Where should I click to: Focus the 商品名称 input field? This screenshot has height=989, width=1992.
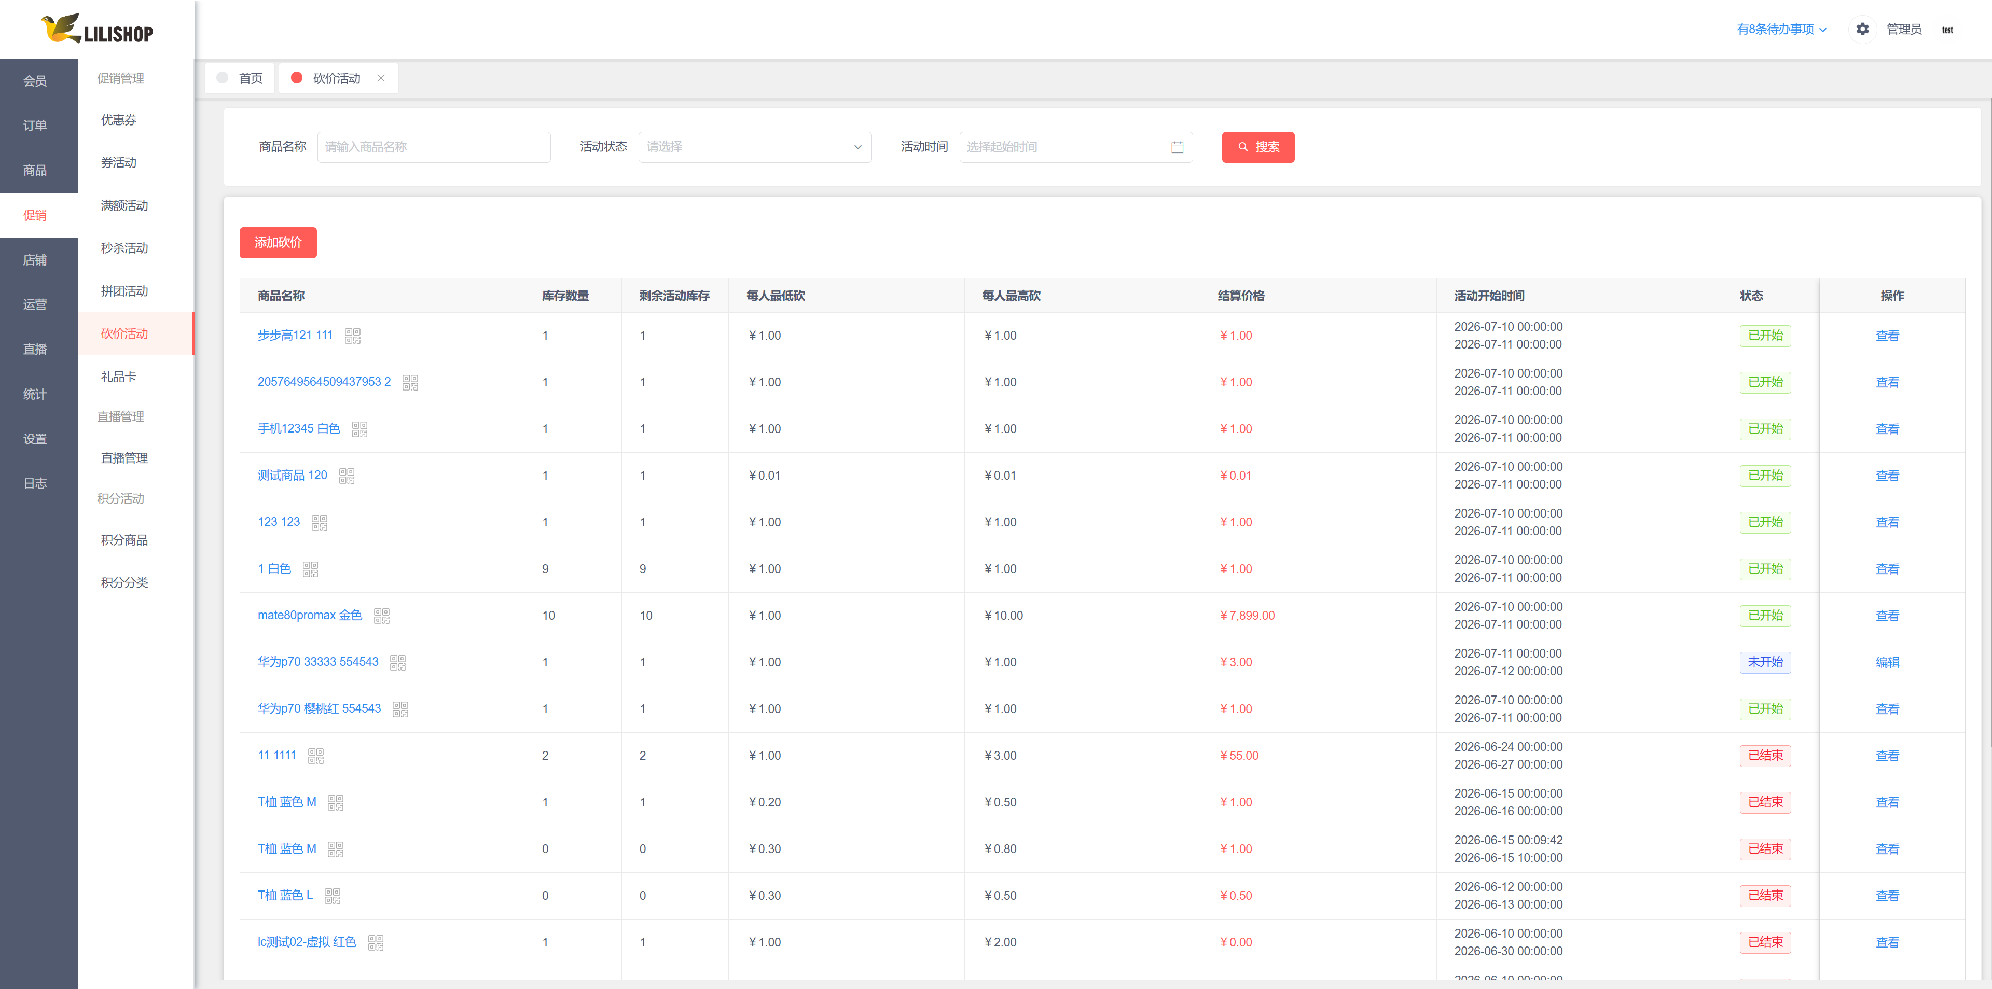(434, 147)
